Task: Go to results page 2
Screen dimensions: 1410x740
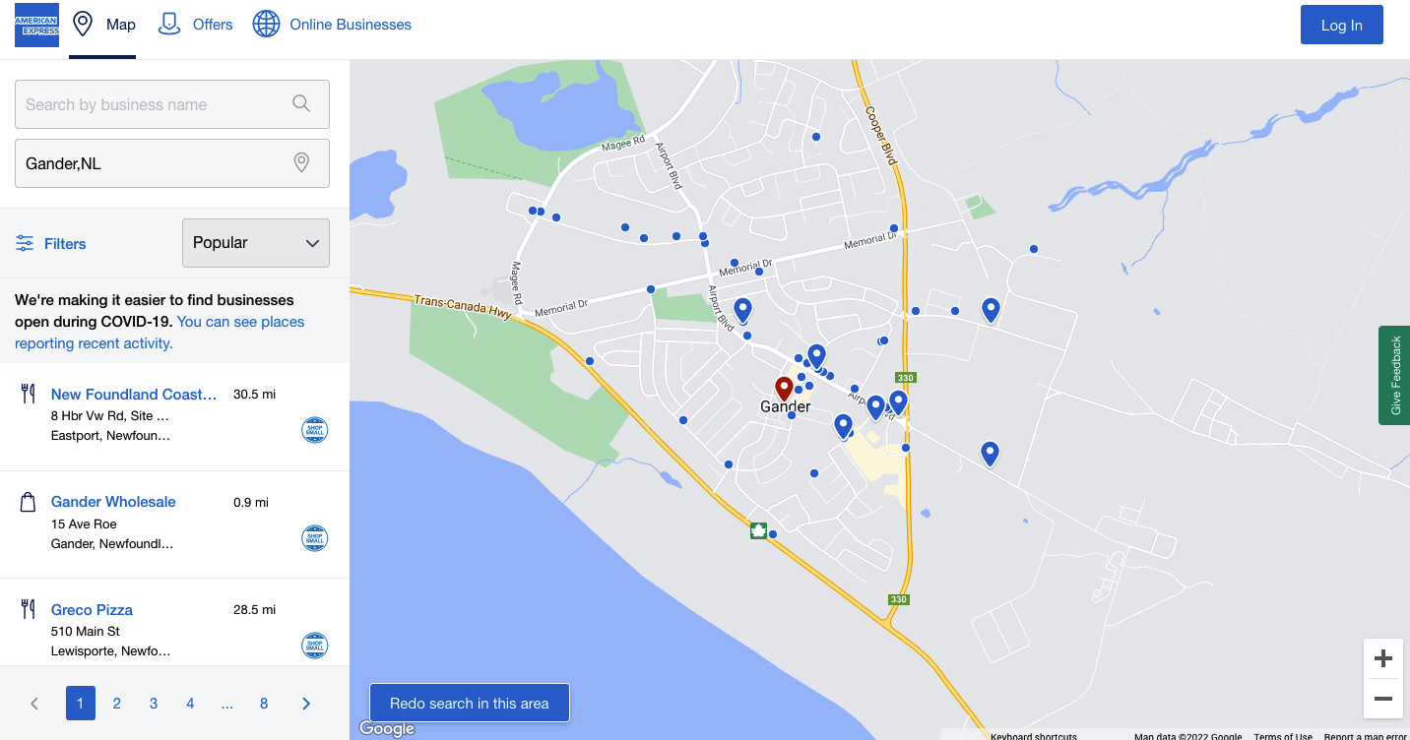Action: click(117, 704)
